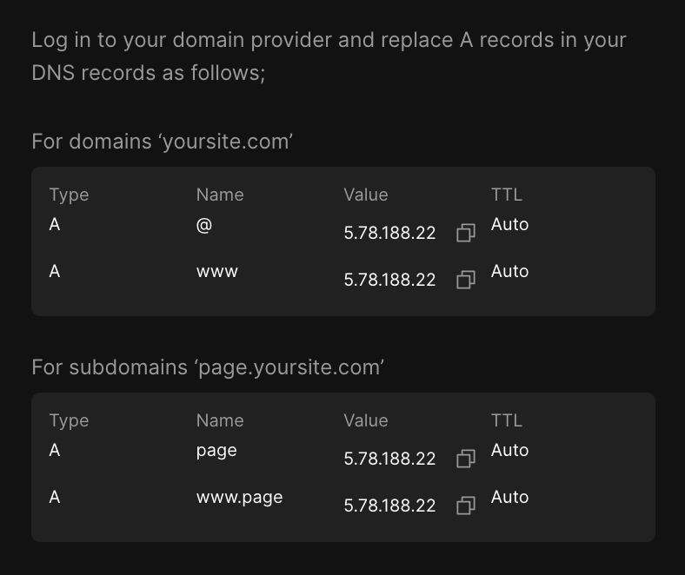Copy the IP value for the @ record

(x=466, y=233)
